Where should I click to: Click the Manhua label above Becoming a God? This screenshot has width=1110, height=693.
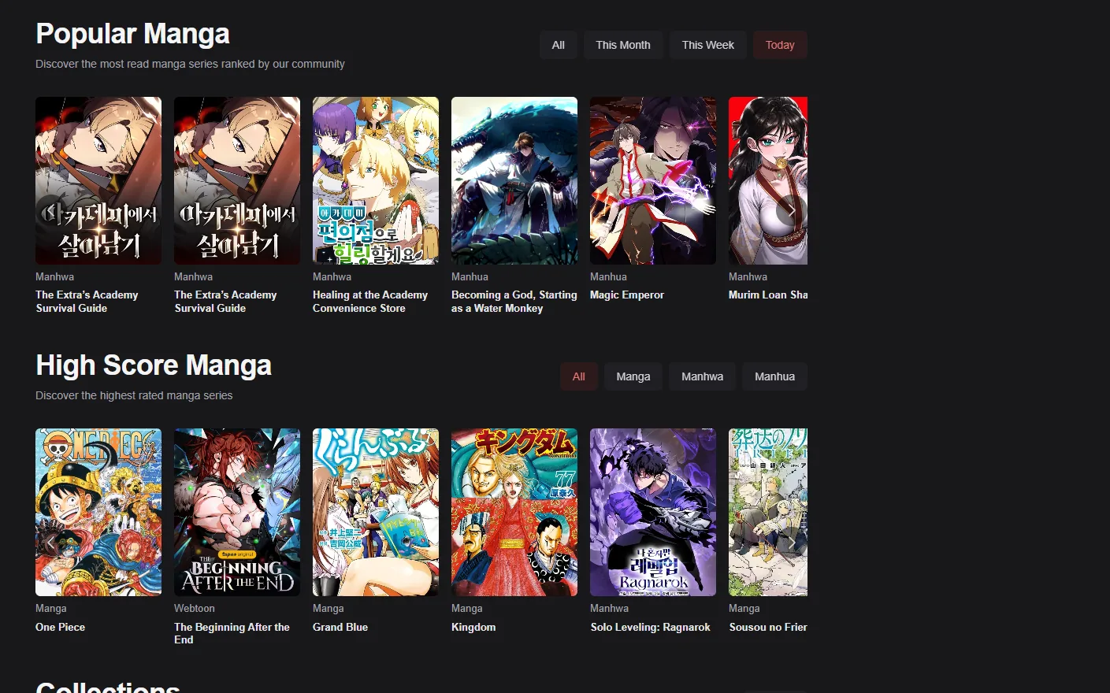point(470,276)
